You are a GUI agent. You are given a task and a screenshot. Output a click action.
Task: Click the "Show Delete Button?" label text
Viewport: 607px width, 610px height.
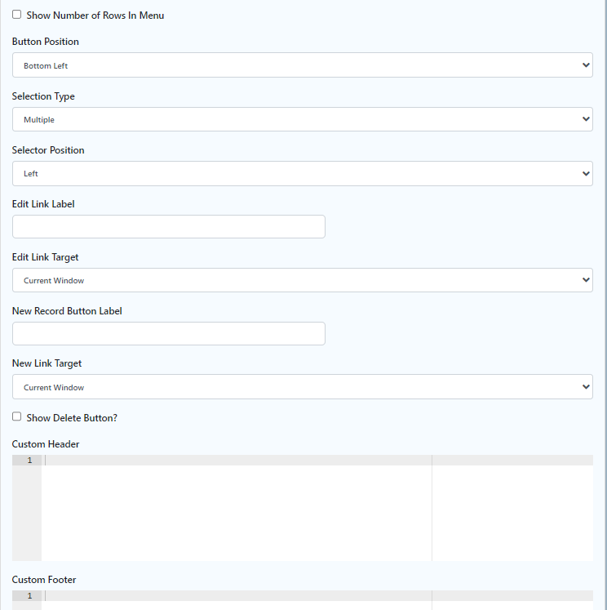72,418
